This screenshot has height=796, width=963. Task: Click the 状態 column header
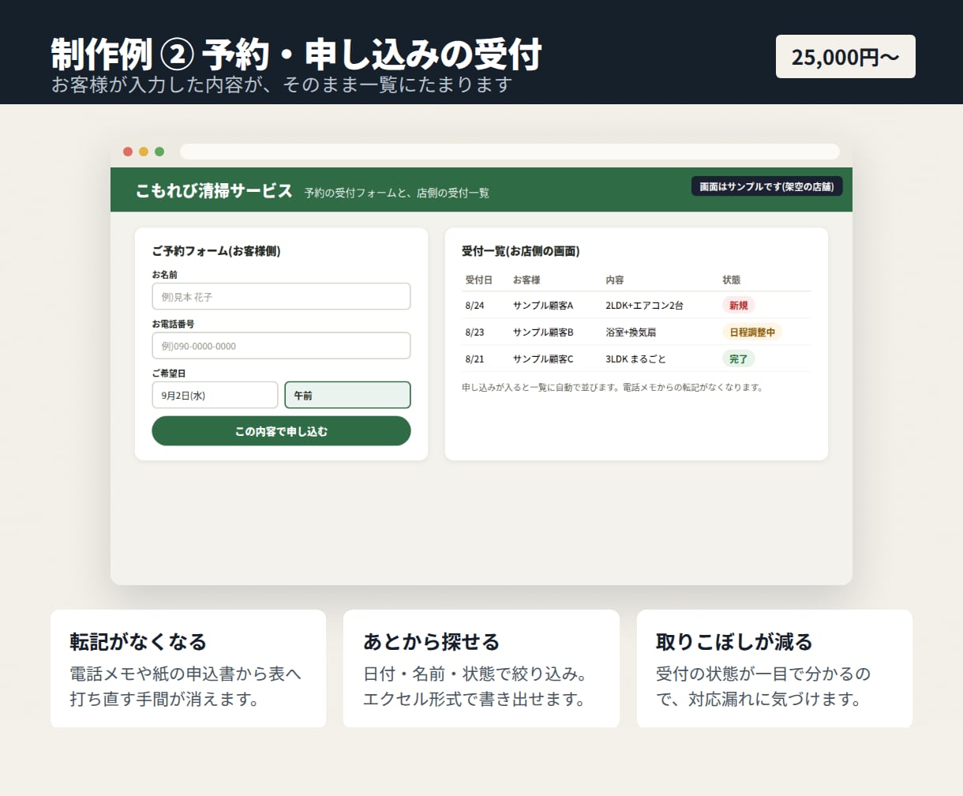[x=732, y=280]
